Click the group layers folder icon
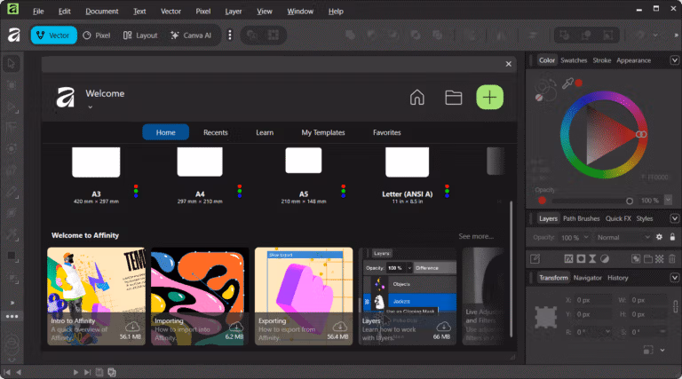 647,259
